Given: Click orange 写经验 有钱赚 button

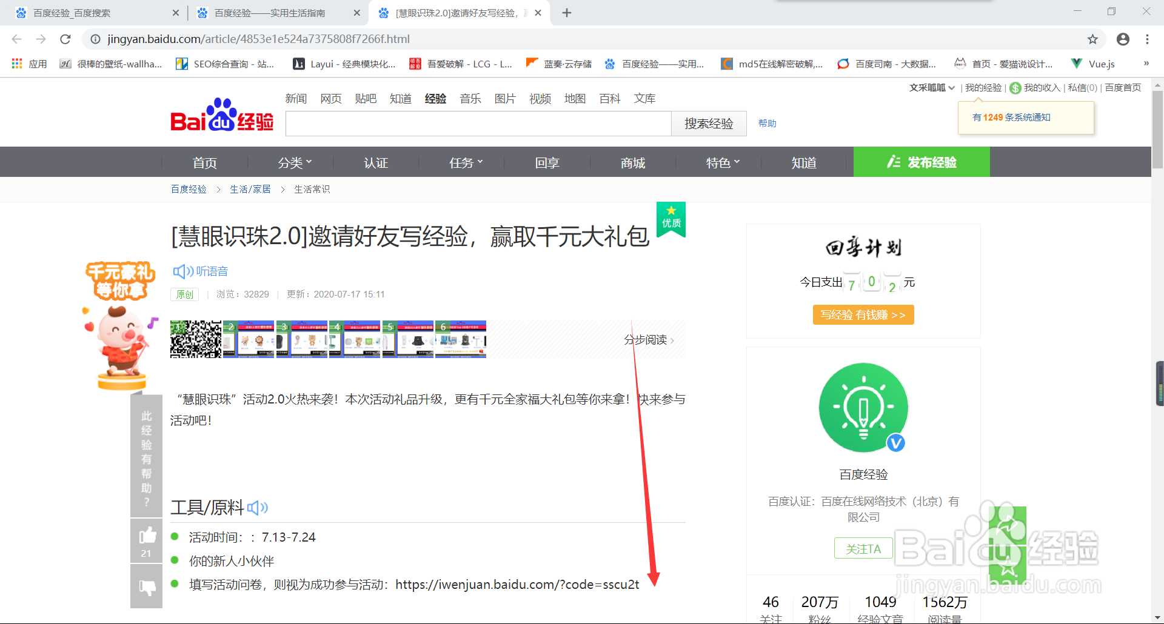Looking at the screenshot, I should 863,315.
